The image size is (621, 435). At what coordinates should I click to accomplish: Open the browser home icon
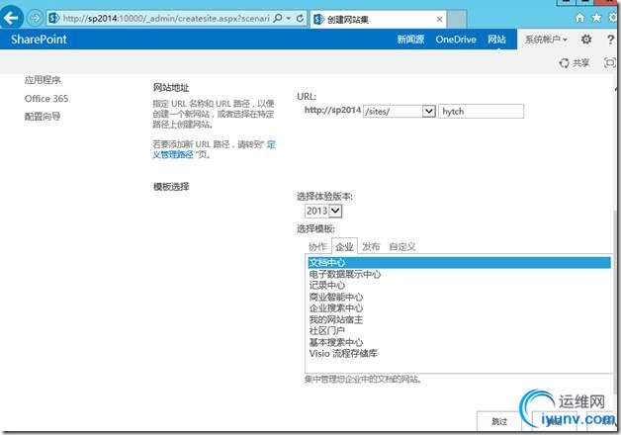(x=579, y=18)
